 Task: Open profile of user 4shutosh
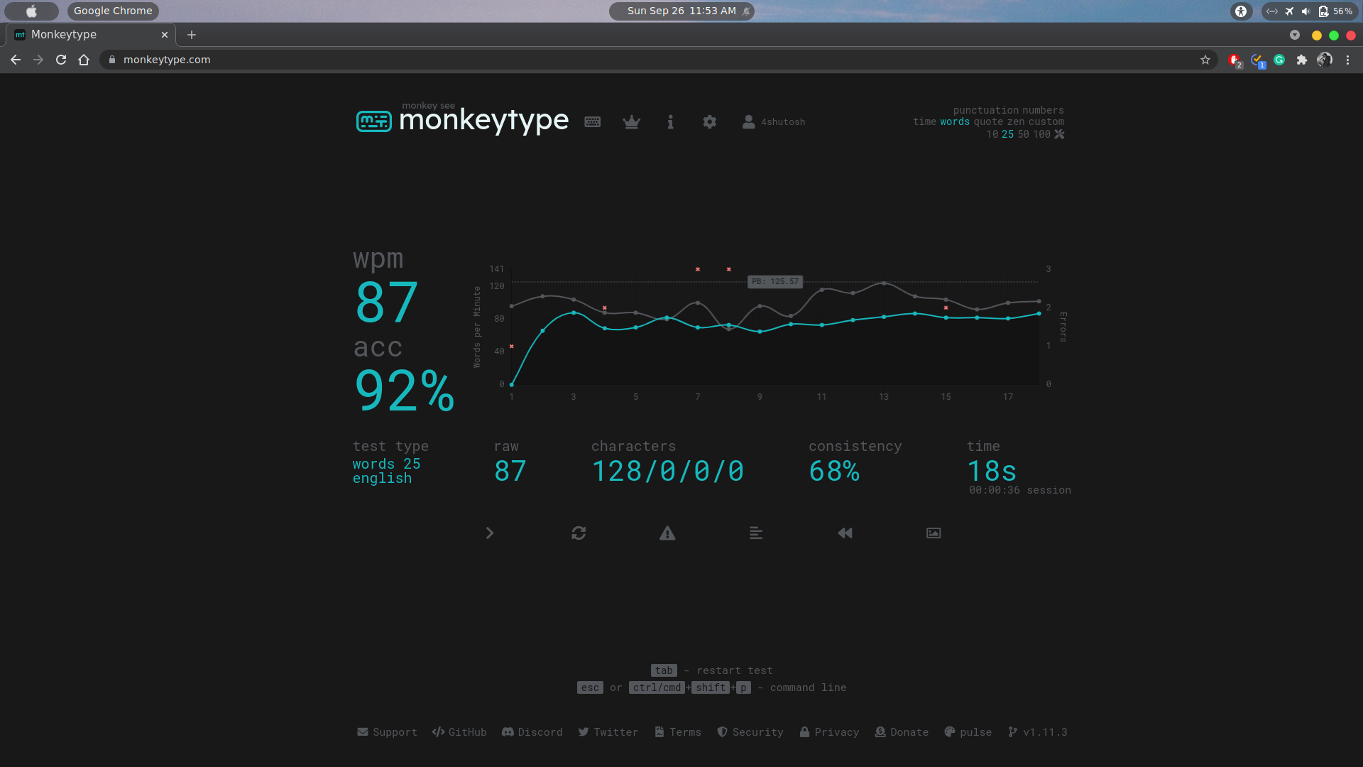774,121
